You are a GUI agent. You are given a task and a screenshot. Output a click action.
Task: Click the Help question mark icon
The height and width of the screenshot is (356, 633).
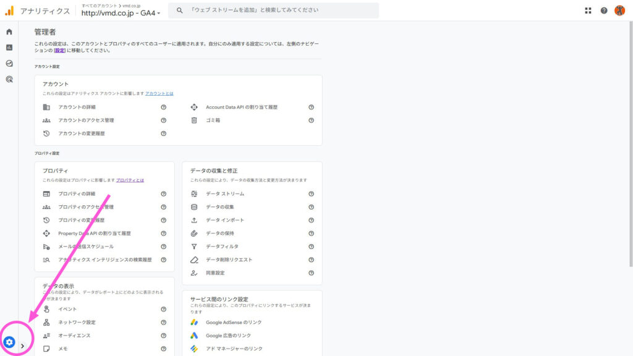click(604, 10)
